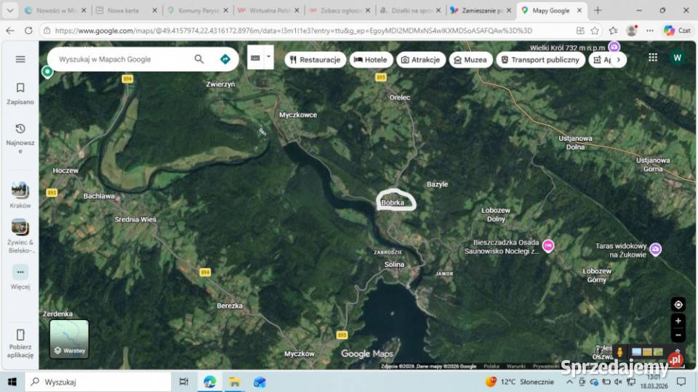Image resolution: width=698 pixels, height=392 pixels.
Task: Open the Edge profile icon
Action: coord(631,30)
